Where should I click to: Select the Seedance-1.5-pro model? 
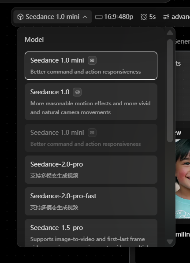[x=91, y=233]
